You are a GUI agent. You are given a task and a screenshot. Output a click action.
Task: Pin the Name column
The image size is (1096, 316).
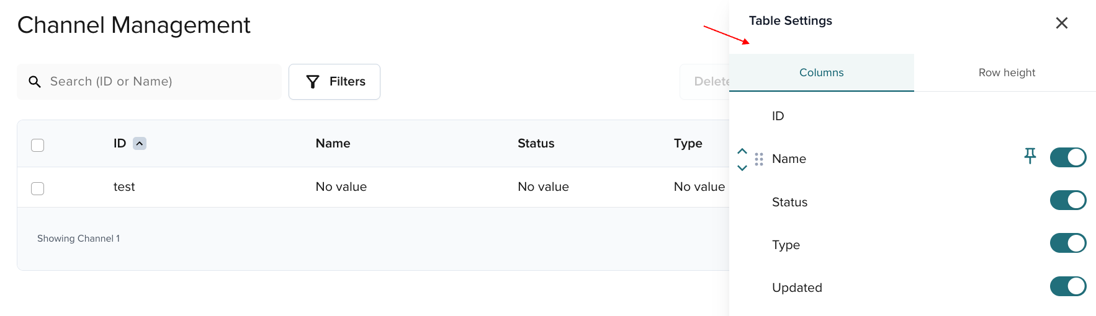click(x=1030, y=156)
